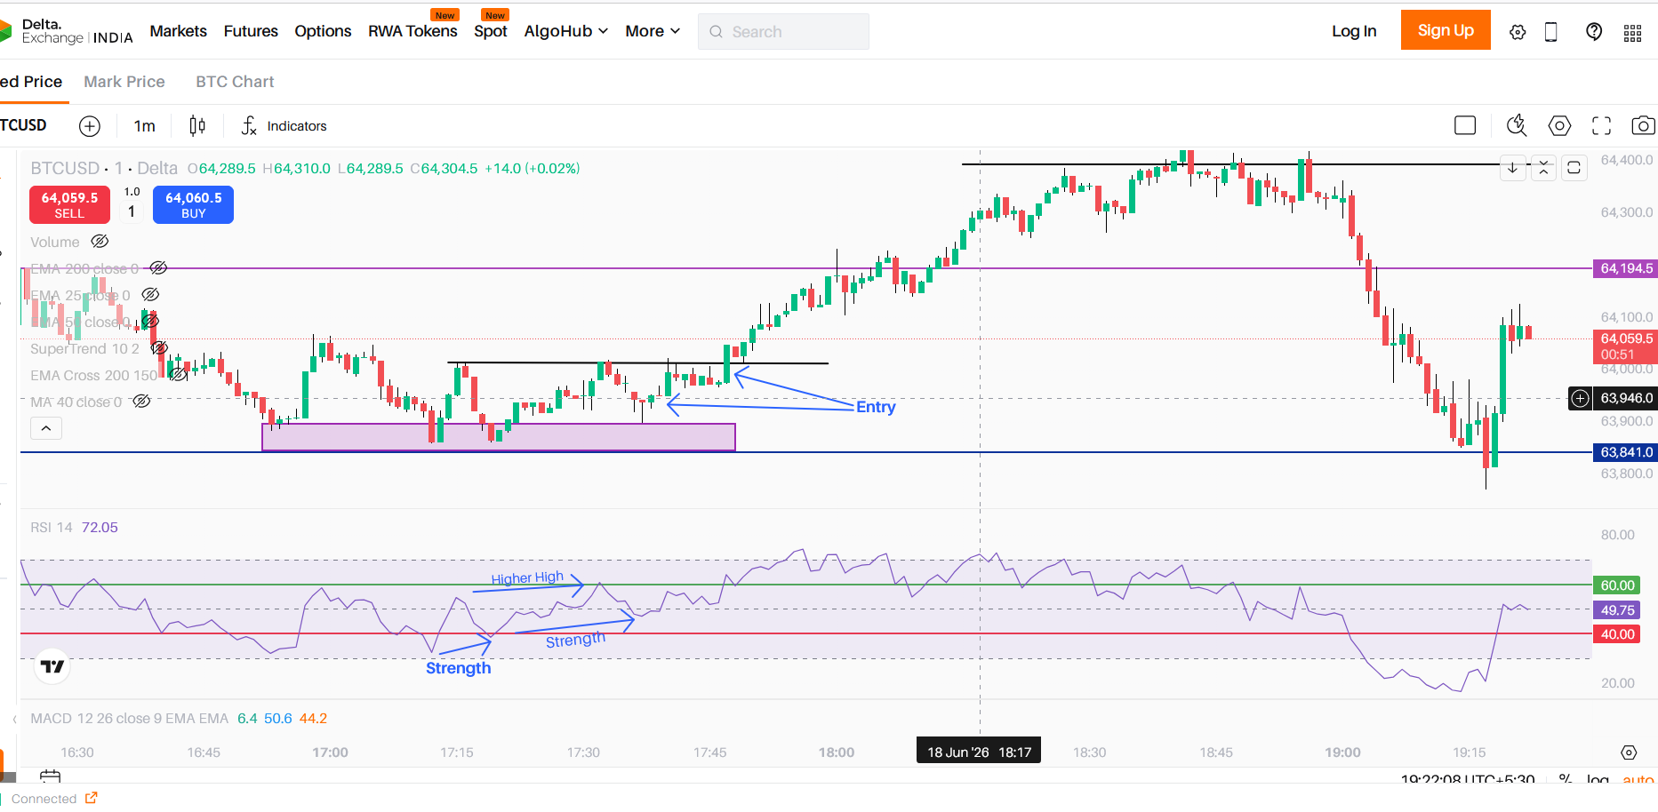The height and width of the screenshot is (812, 1658).
Task: Click the search magnifier icon
Action: pos(716,32)
